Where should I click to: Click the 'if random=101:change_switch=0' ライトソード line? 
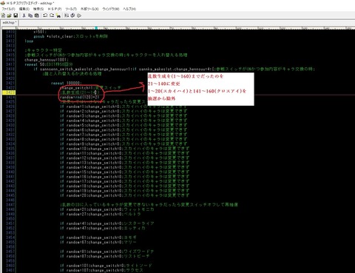(x=106, y=266)
